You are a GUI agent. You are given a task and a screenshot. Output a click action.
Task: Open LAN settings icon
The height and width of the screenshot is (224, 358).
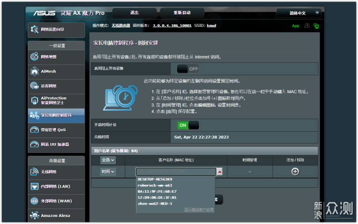click(34, 186)
